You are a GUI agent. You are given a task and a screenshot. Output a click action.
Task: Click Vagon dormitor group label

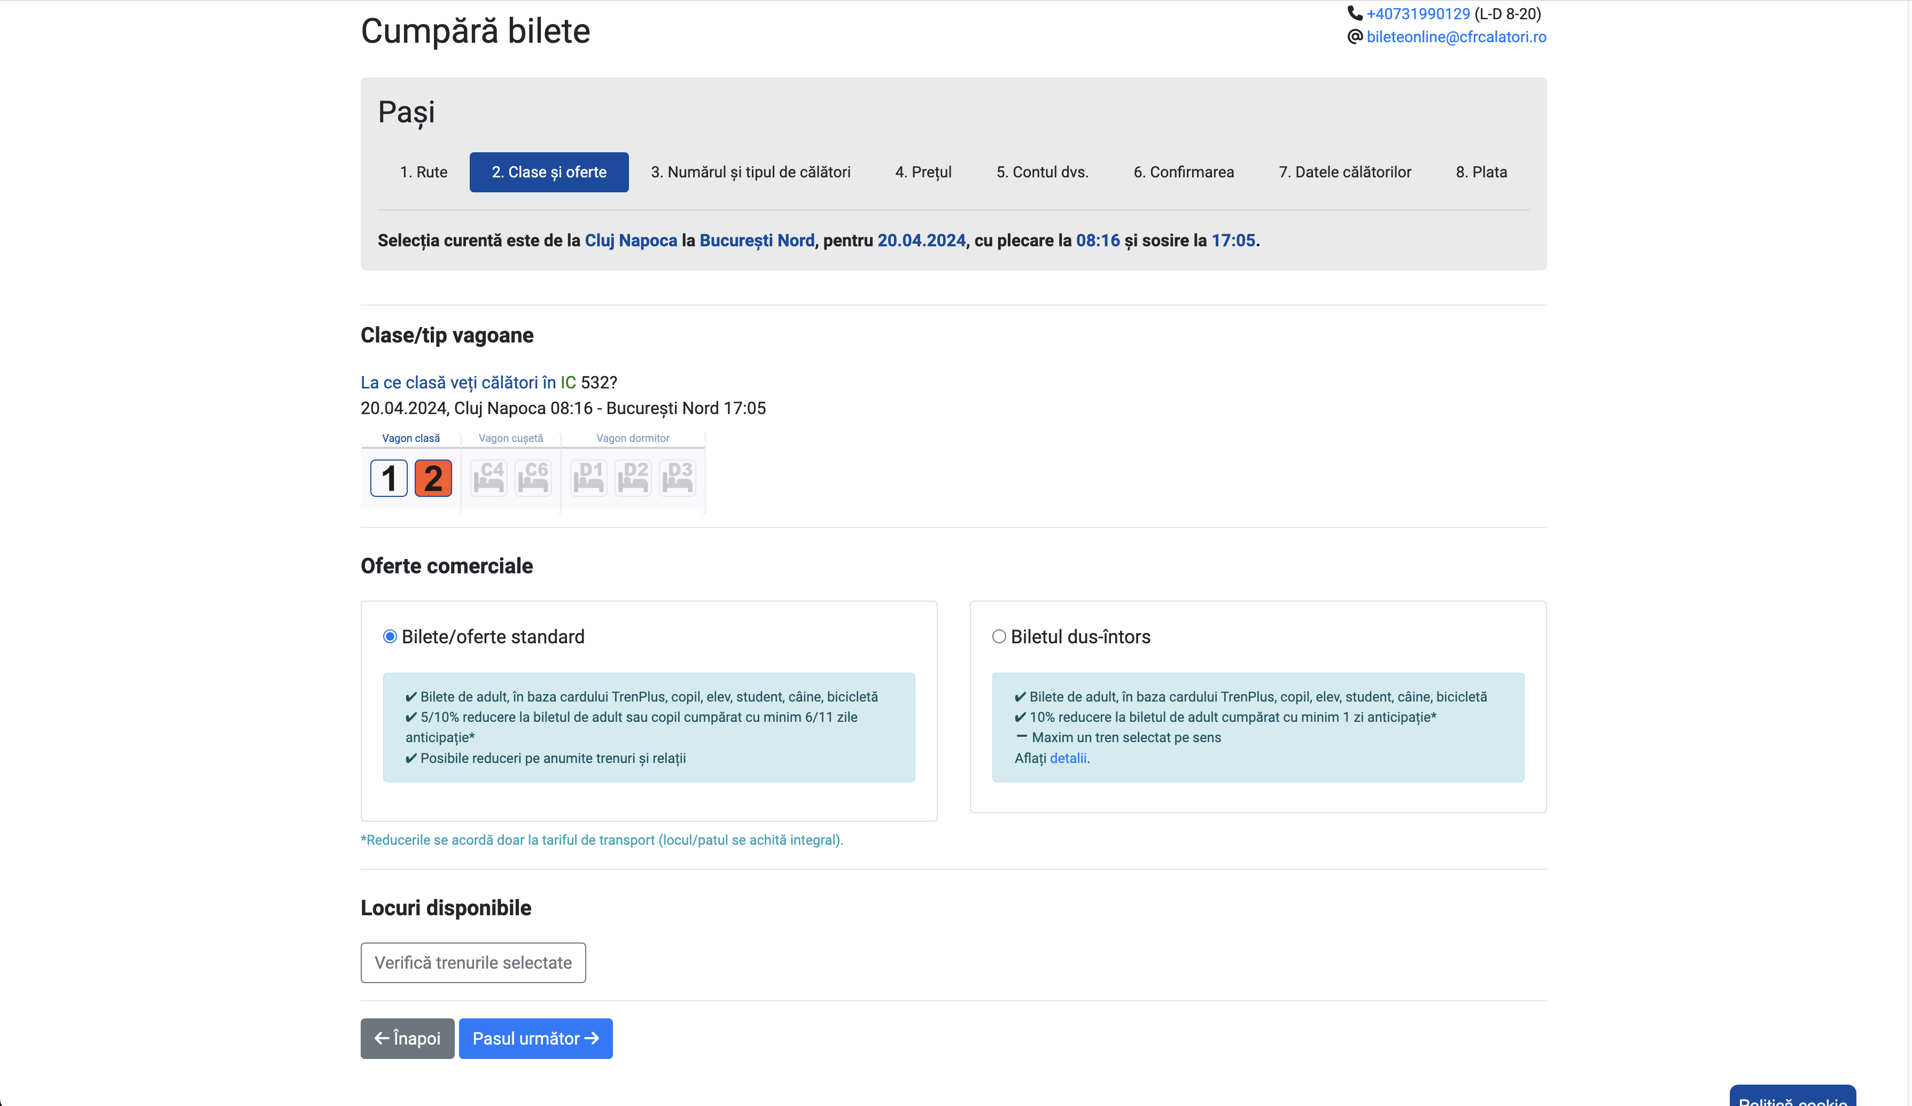633,439
